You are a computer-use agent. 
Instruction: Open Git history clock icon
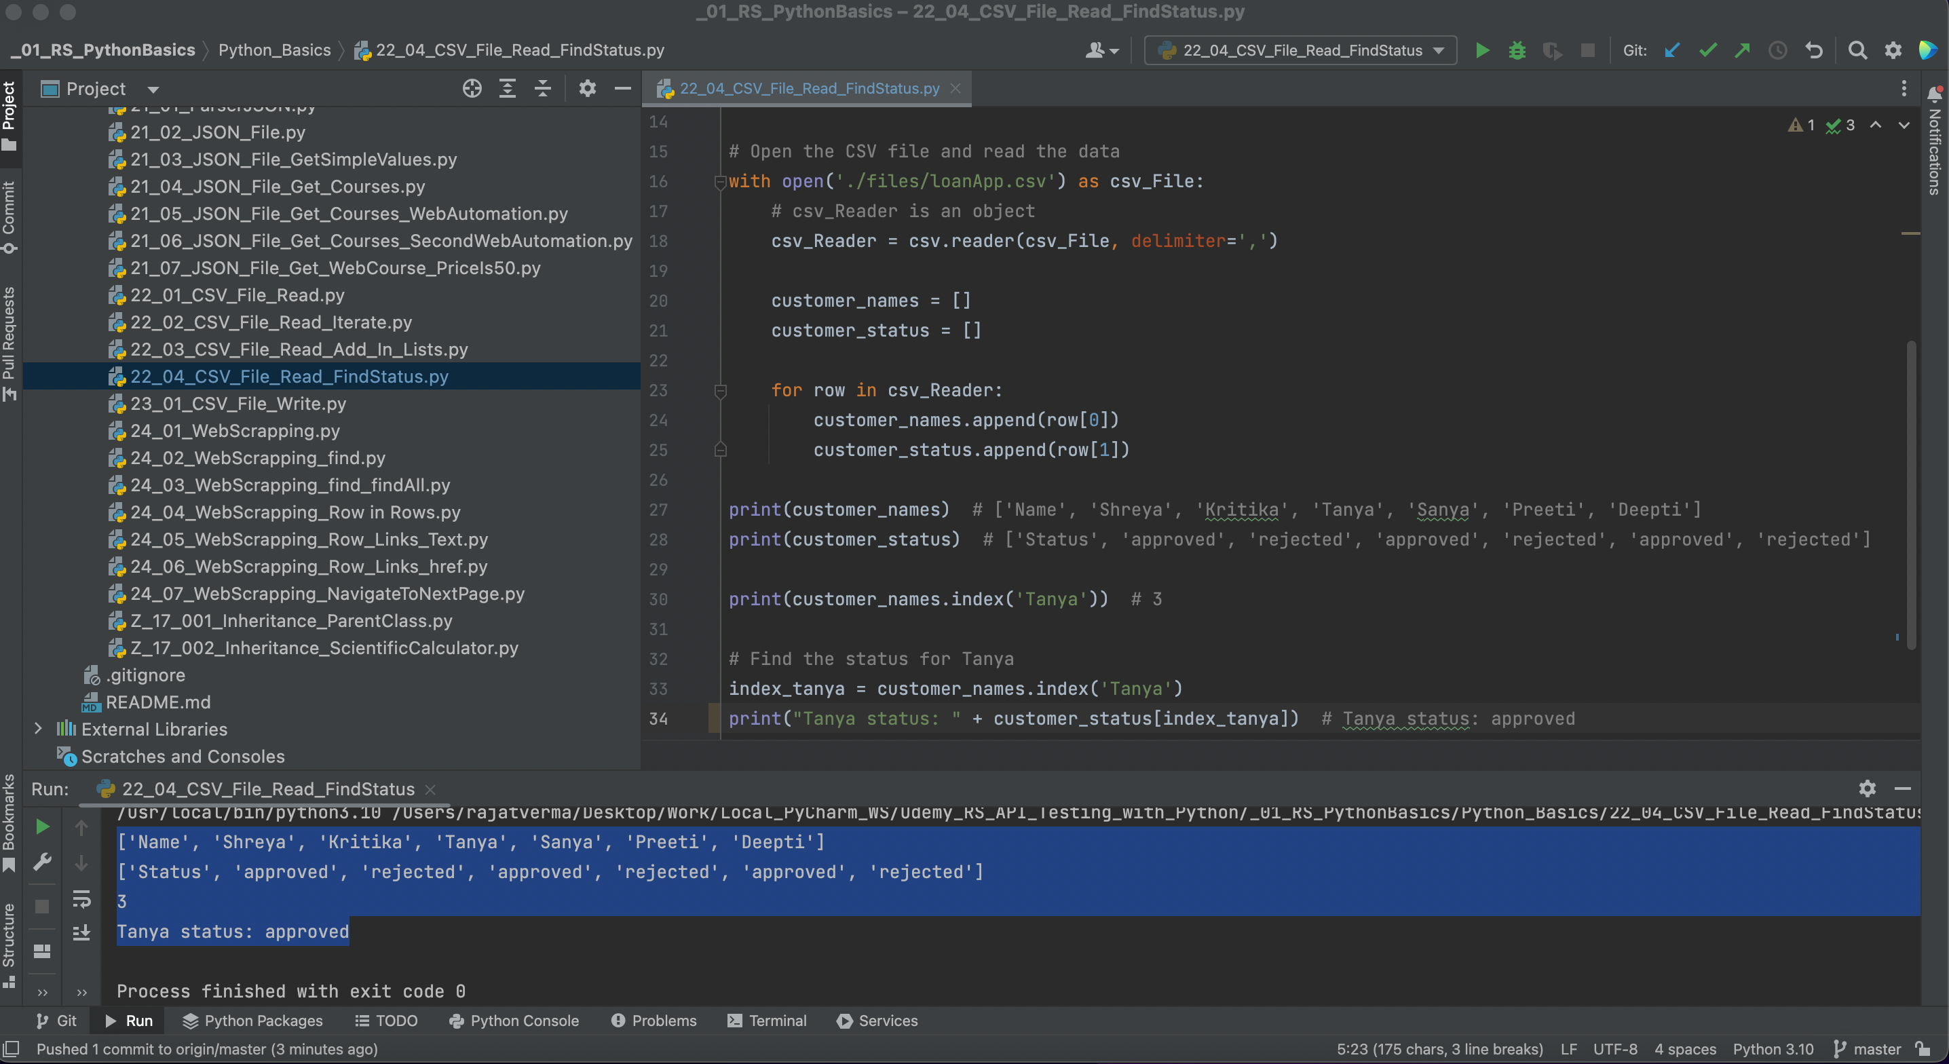(x=1778, y=51)
